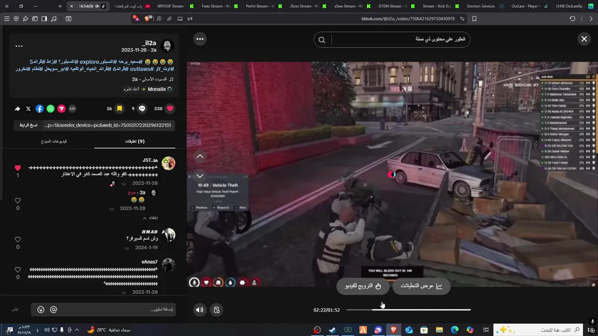598x336 pixels.
Task: Open the three-dot menu over the video
Action: [x=200, y=39]
